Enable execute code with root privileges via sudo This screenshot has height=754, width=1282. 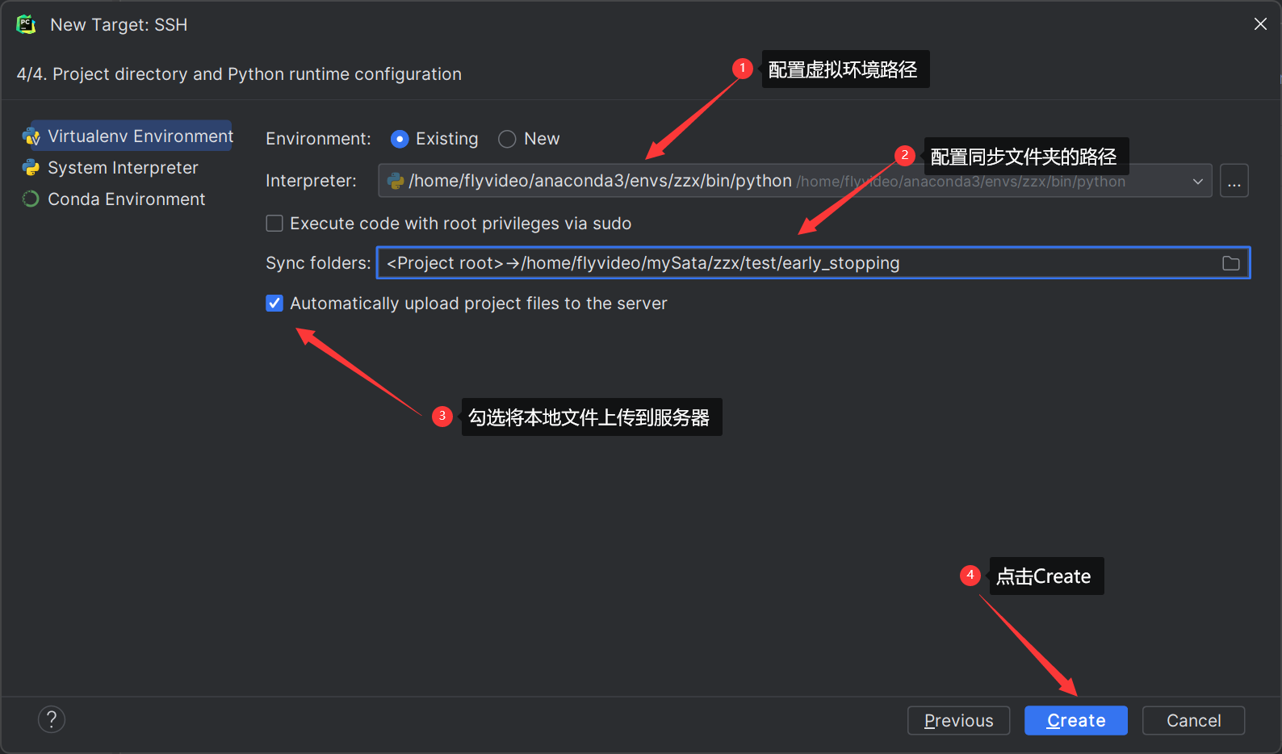274,223
